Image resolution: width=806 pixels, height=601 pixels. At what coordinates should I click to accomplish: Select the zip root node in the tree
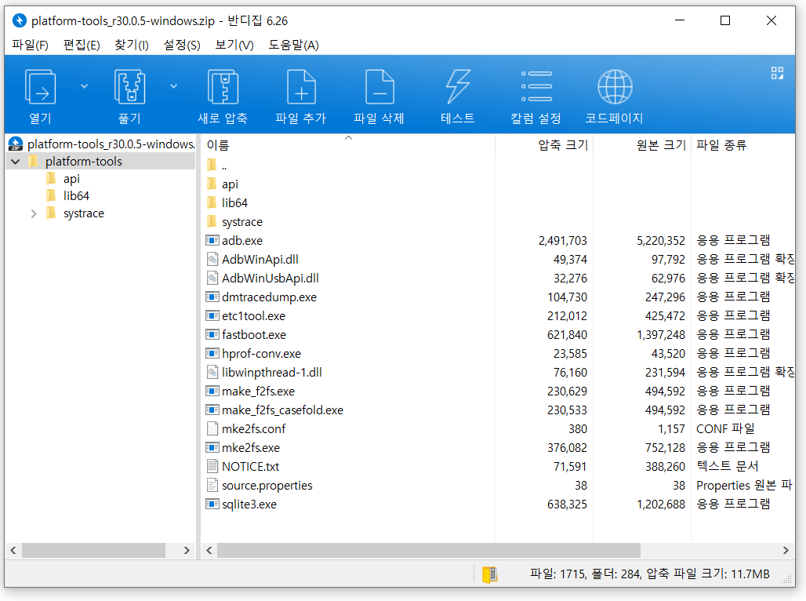coord(111,144)
